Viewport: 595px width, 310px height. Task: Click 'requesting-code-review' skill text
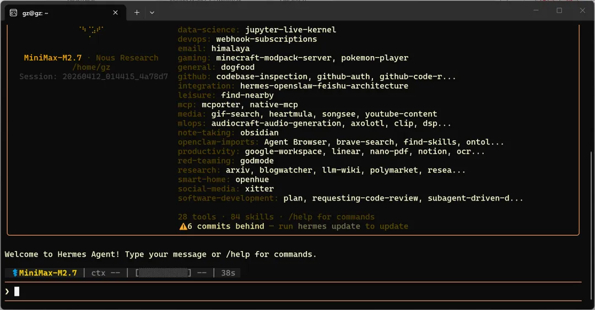click(x=365, y=198)
